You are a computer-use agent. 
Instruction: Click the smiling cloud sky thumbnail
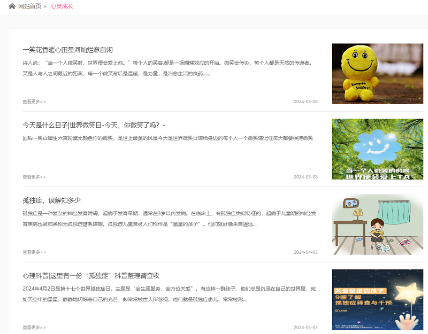click(x=377, y=149)
